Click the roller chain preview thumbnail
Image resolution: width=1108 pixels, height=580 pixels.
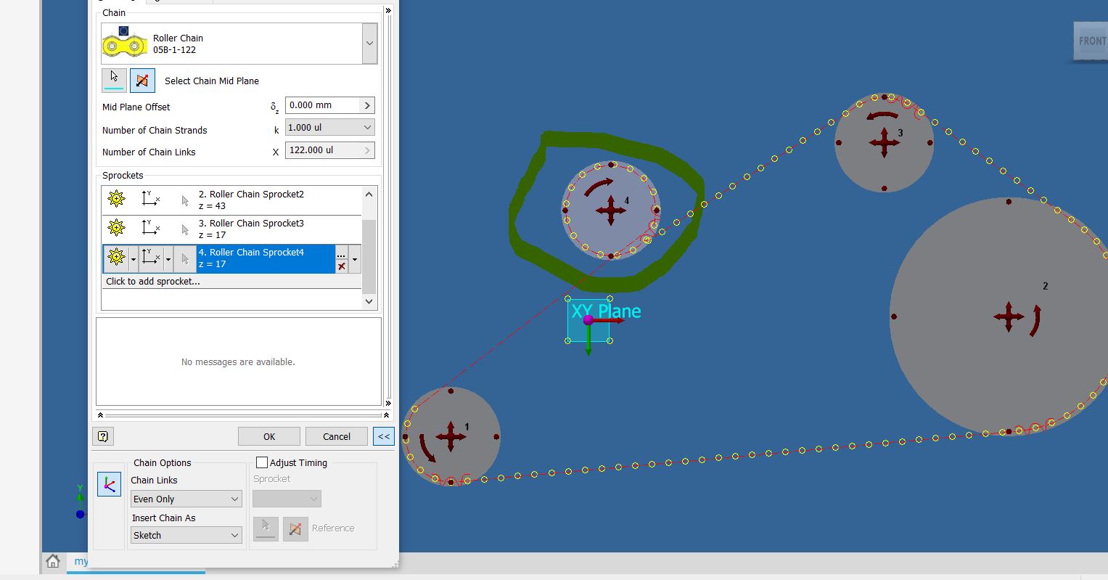[124, 43]
